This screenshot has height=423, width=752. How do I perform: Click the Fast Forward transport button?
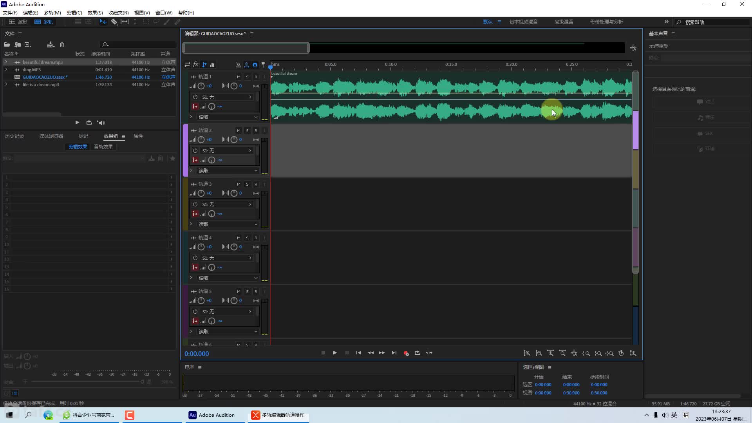[382, 353]
